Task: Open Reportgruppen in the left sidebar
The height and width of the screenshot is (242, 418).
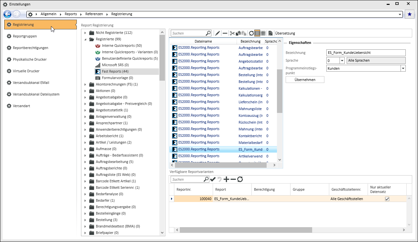Action: click(25, 36)
